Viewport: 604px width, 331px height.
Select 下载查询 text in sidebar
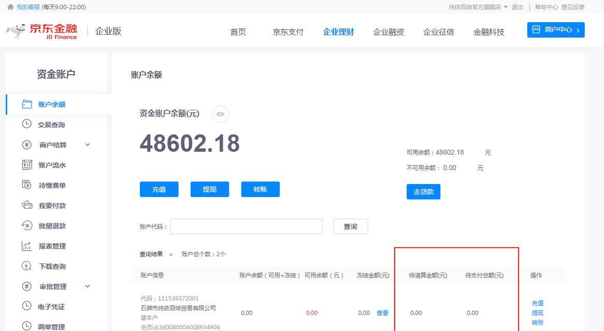(x=52, y=266)
